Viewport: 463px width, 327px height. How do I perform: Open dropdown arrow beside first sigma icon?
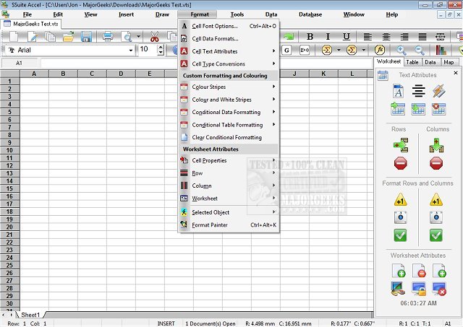(x=339, y=50)
